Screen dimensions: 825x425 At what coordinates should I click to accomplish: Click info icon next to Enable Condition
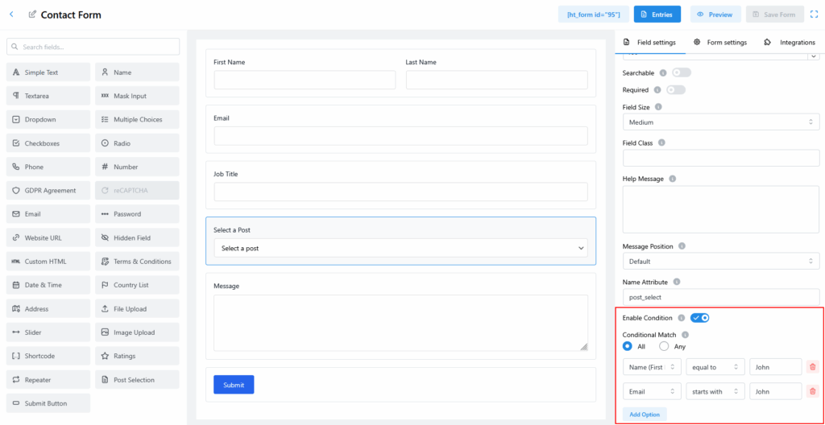tap(682, 318)
